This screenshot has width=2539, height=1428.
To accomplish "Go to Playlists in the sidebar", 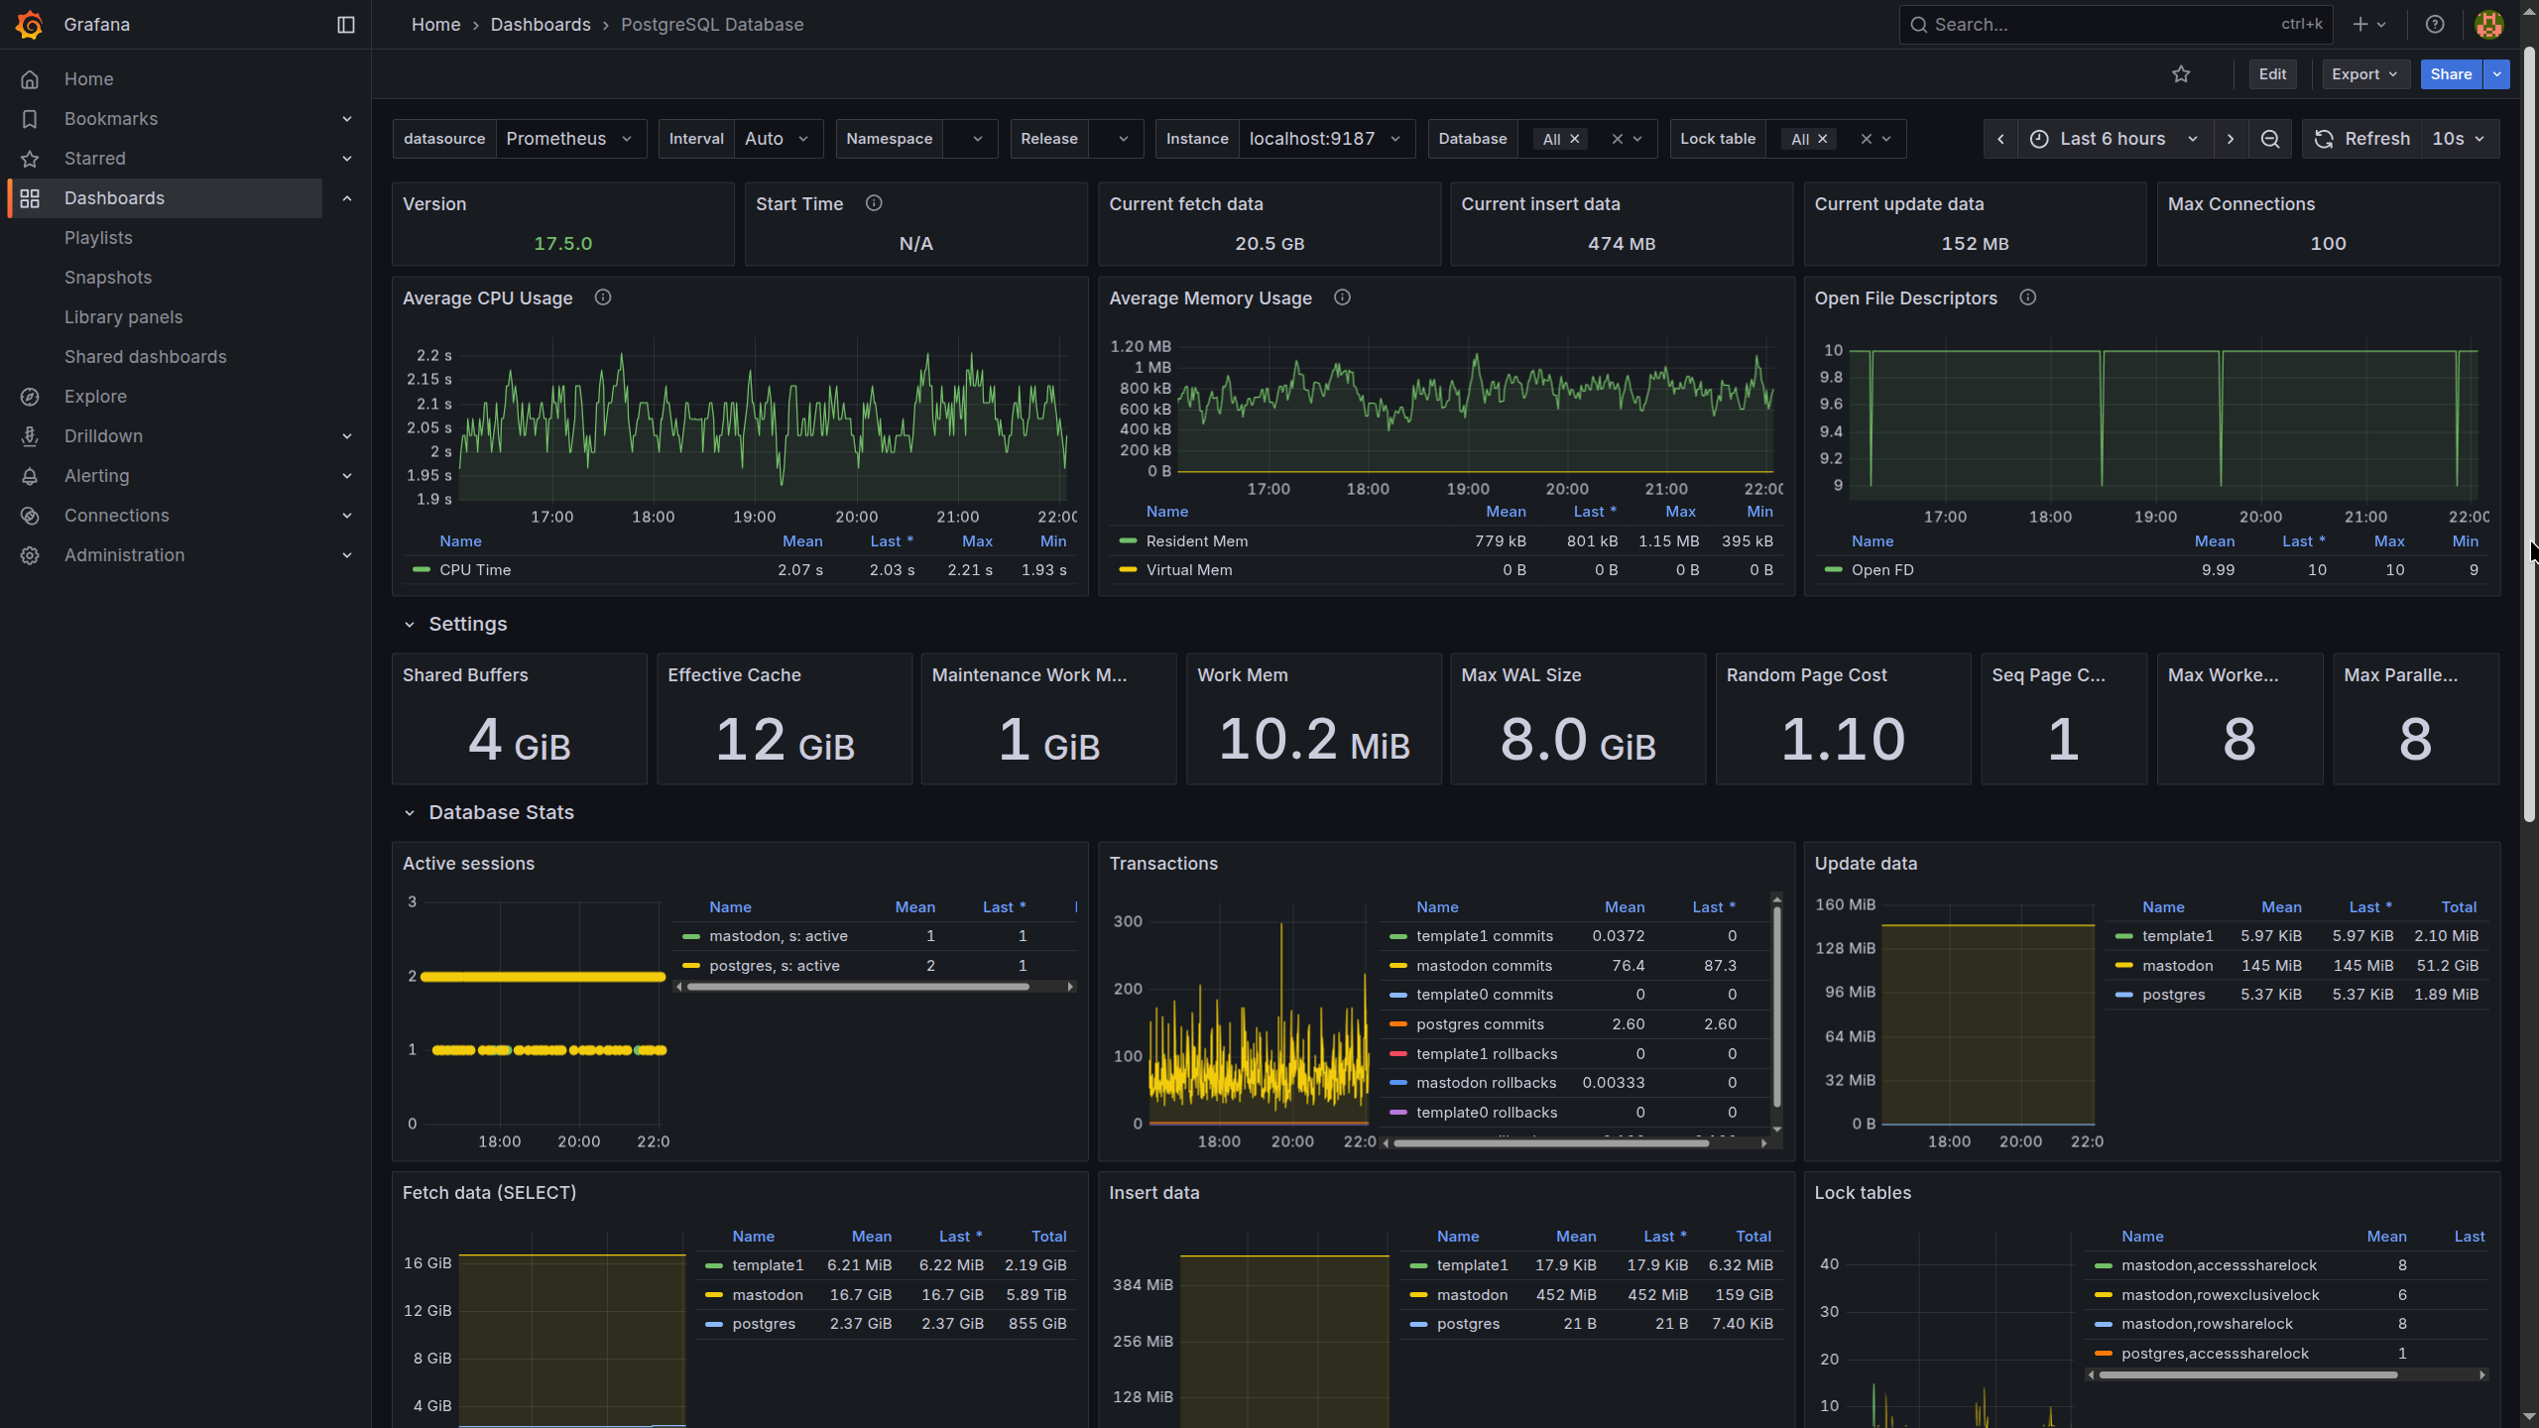I will click(98, 238).
